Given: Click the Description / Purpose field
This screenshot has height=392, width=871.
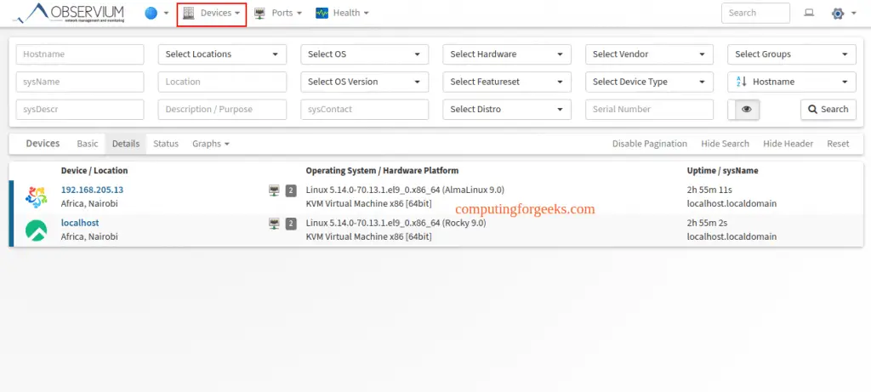Looking at the screenshot, I should (222, 110).
